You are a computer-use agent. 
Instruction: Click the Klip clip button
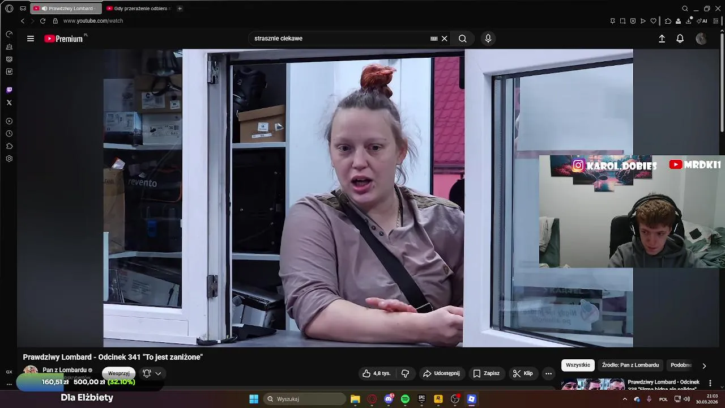click(x=523, y=373)
